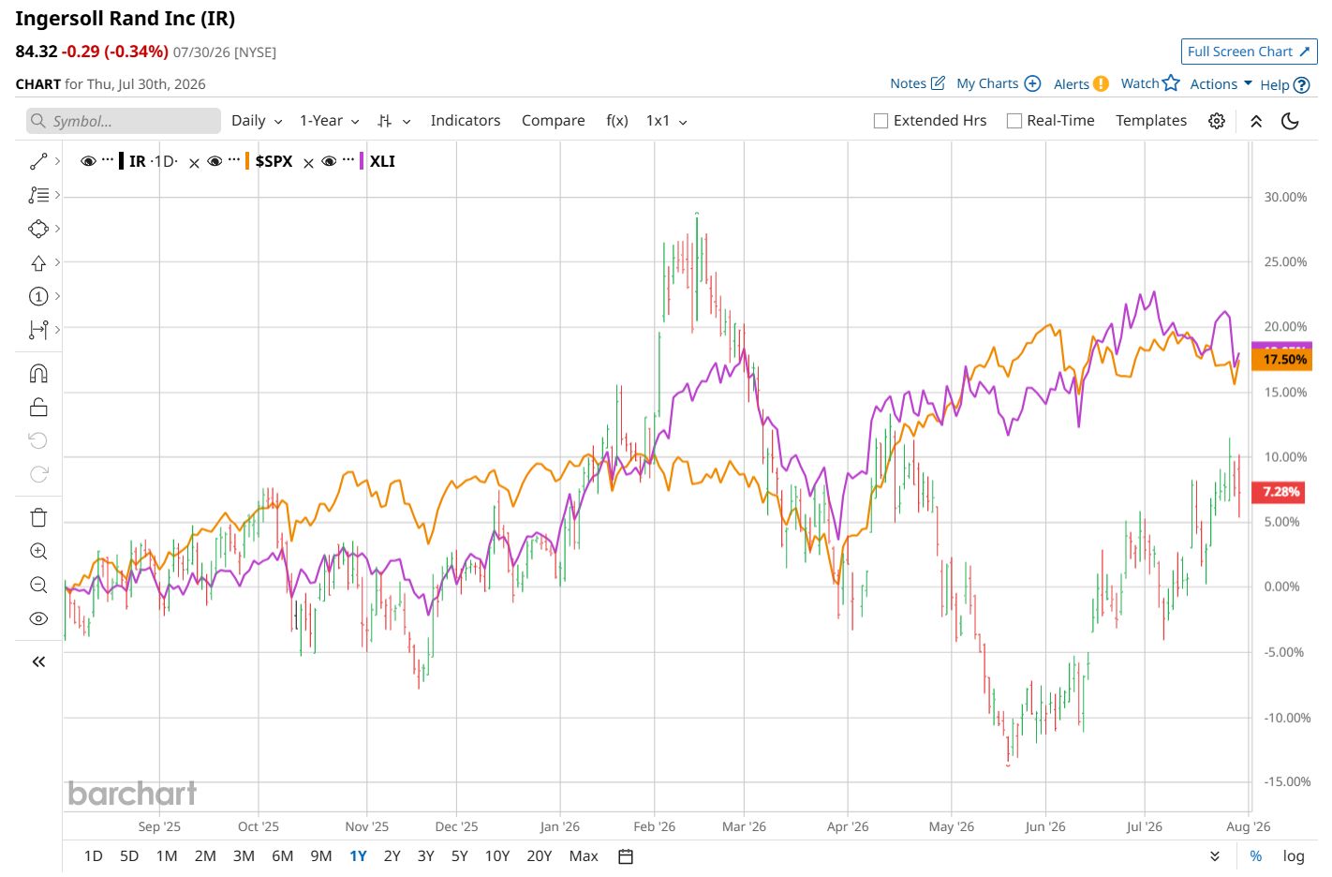Enable the Real-Time checkbox
Image resolution: width=1332 pixels, height=877 pixels.
coord(1014,121)
